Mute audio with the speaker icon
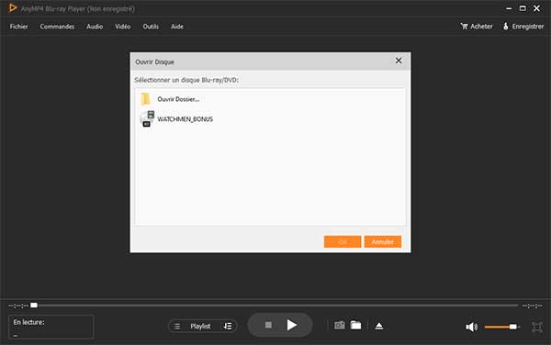This screenshot has height=345, width=551. pyautogui.click(x=471, y=327)
